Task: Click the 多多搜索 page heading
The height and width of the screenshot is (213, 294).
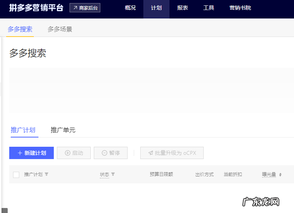Action: tap(28, 53)
